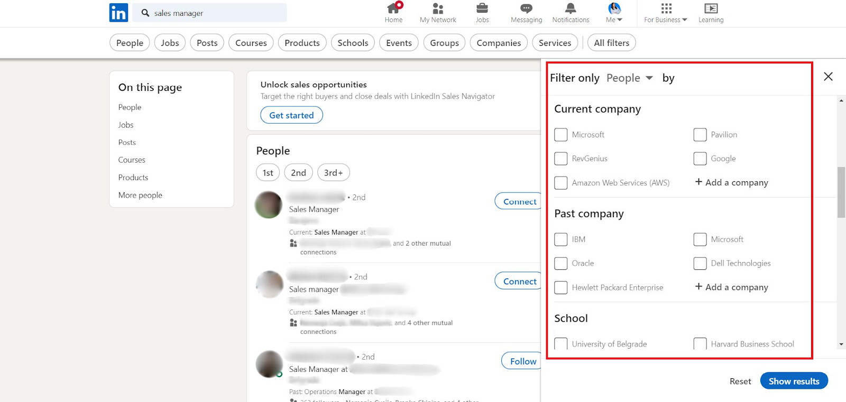Click the plus icon to add a current company
This screenshot has height=402, width=846.
click(698, 182)
